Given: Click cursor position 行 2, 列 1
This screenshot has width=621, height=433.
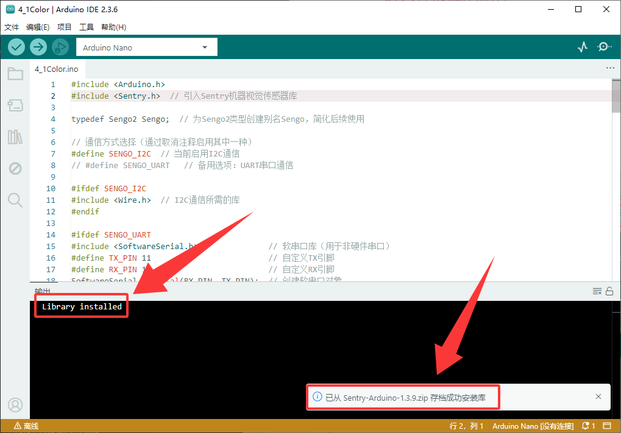Looking at the screenshot, I should coord(466,426).
